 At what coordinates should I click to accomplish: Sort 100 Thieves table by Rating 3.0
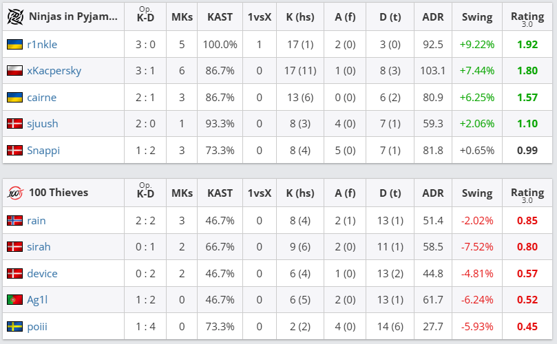click(x=527, y=193)
